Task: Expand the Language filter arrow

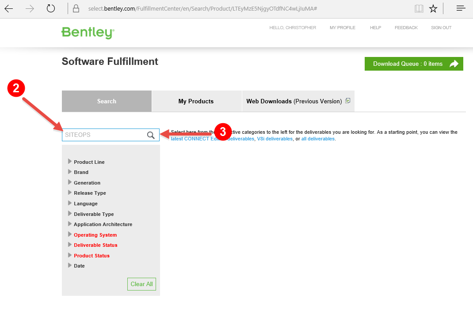Action: [x=70, y=203]
